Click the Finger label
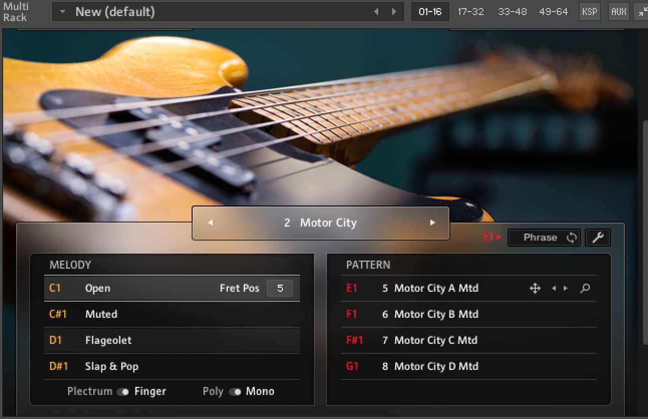The height and width of the screenshot is (419, 648). tap(150, 391)
